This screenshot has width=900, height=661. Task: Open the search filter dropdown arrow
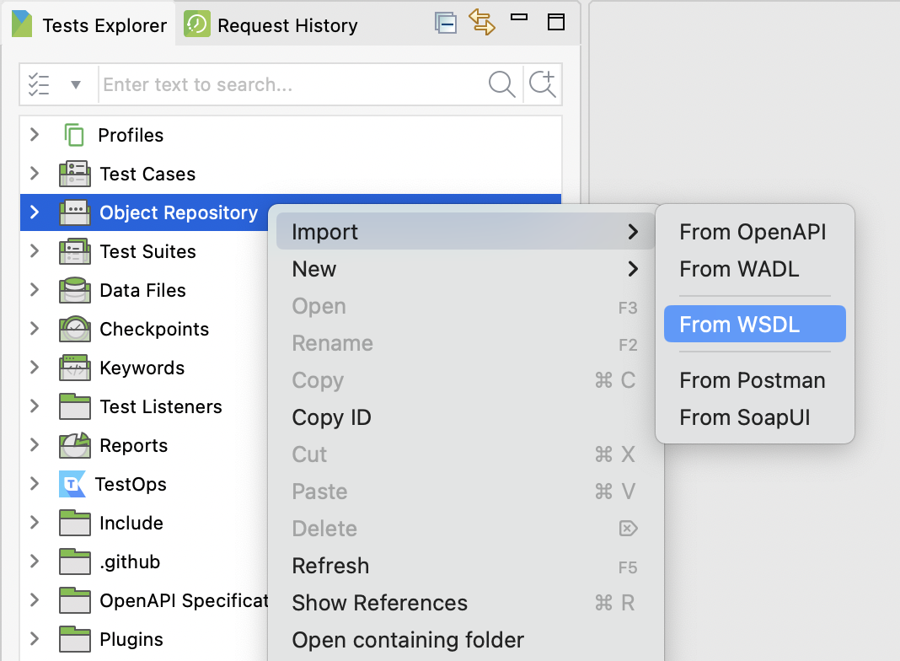(x=76, y=84)
